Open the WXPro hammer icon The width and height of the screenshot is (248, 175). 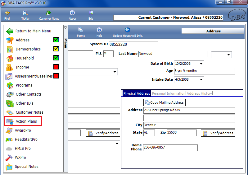click(x=9, y=158)
